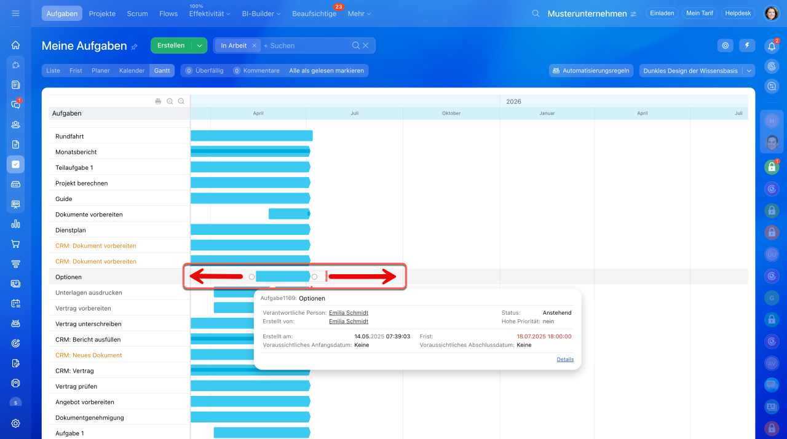
Task: Open the shopping cart icon
Action: pos(15,243)
